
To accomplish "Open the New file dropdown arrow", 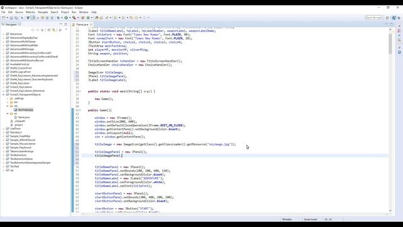I will (x=7, y=18).
